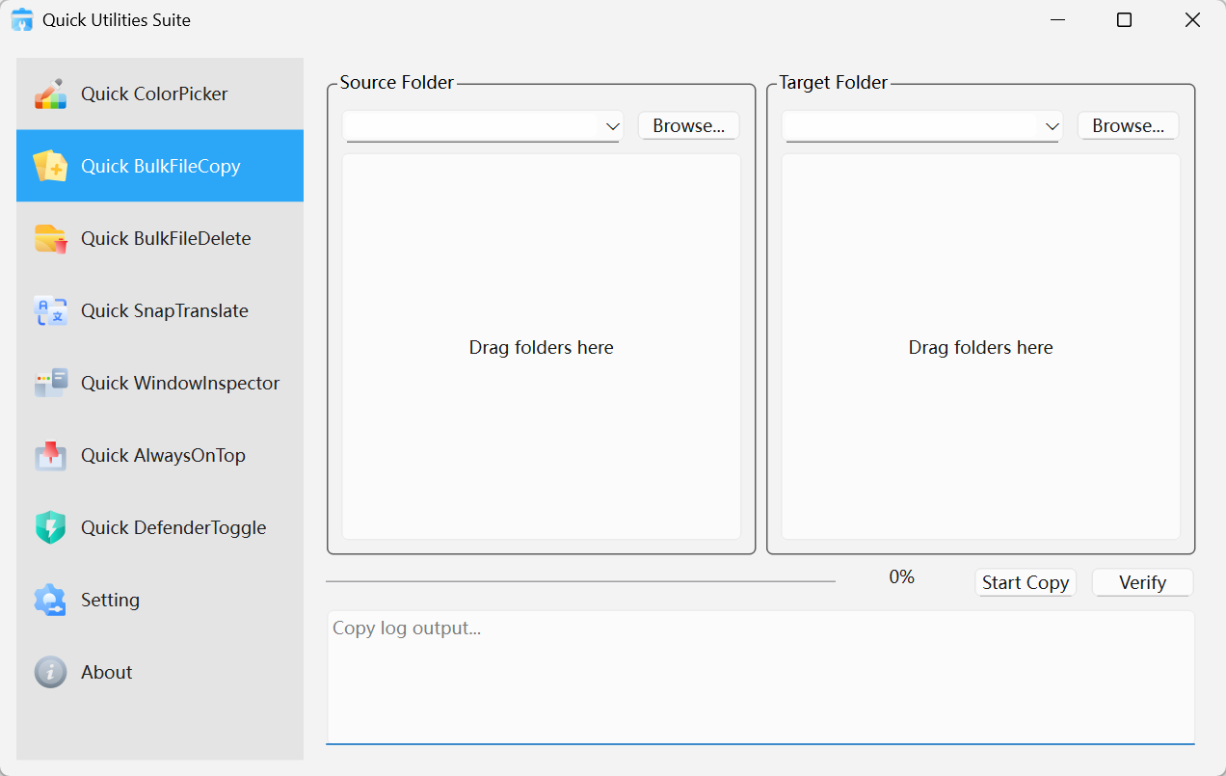
Task: Expand the Target Folder dropdown
Action: (x=1052, y=125)
